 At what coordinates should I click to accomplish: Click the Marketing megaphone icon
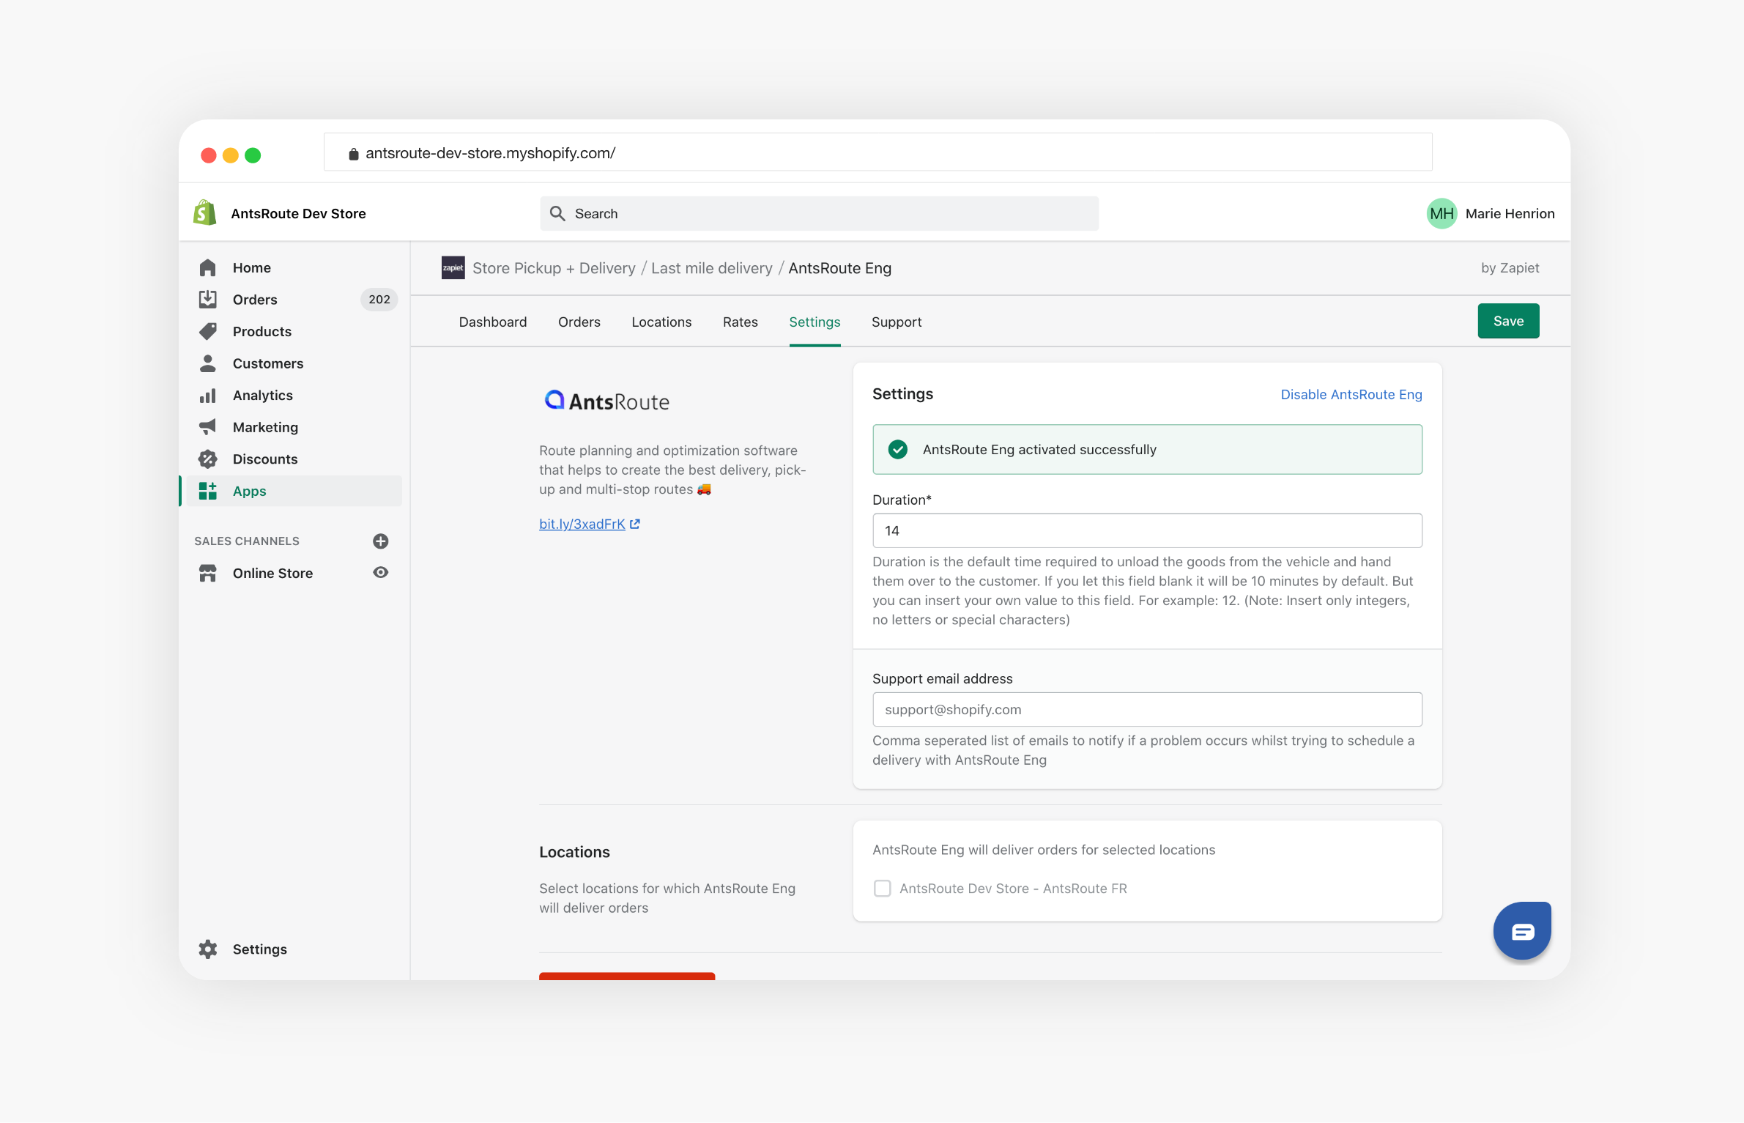tap(207, 427)
